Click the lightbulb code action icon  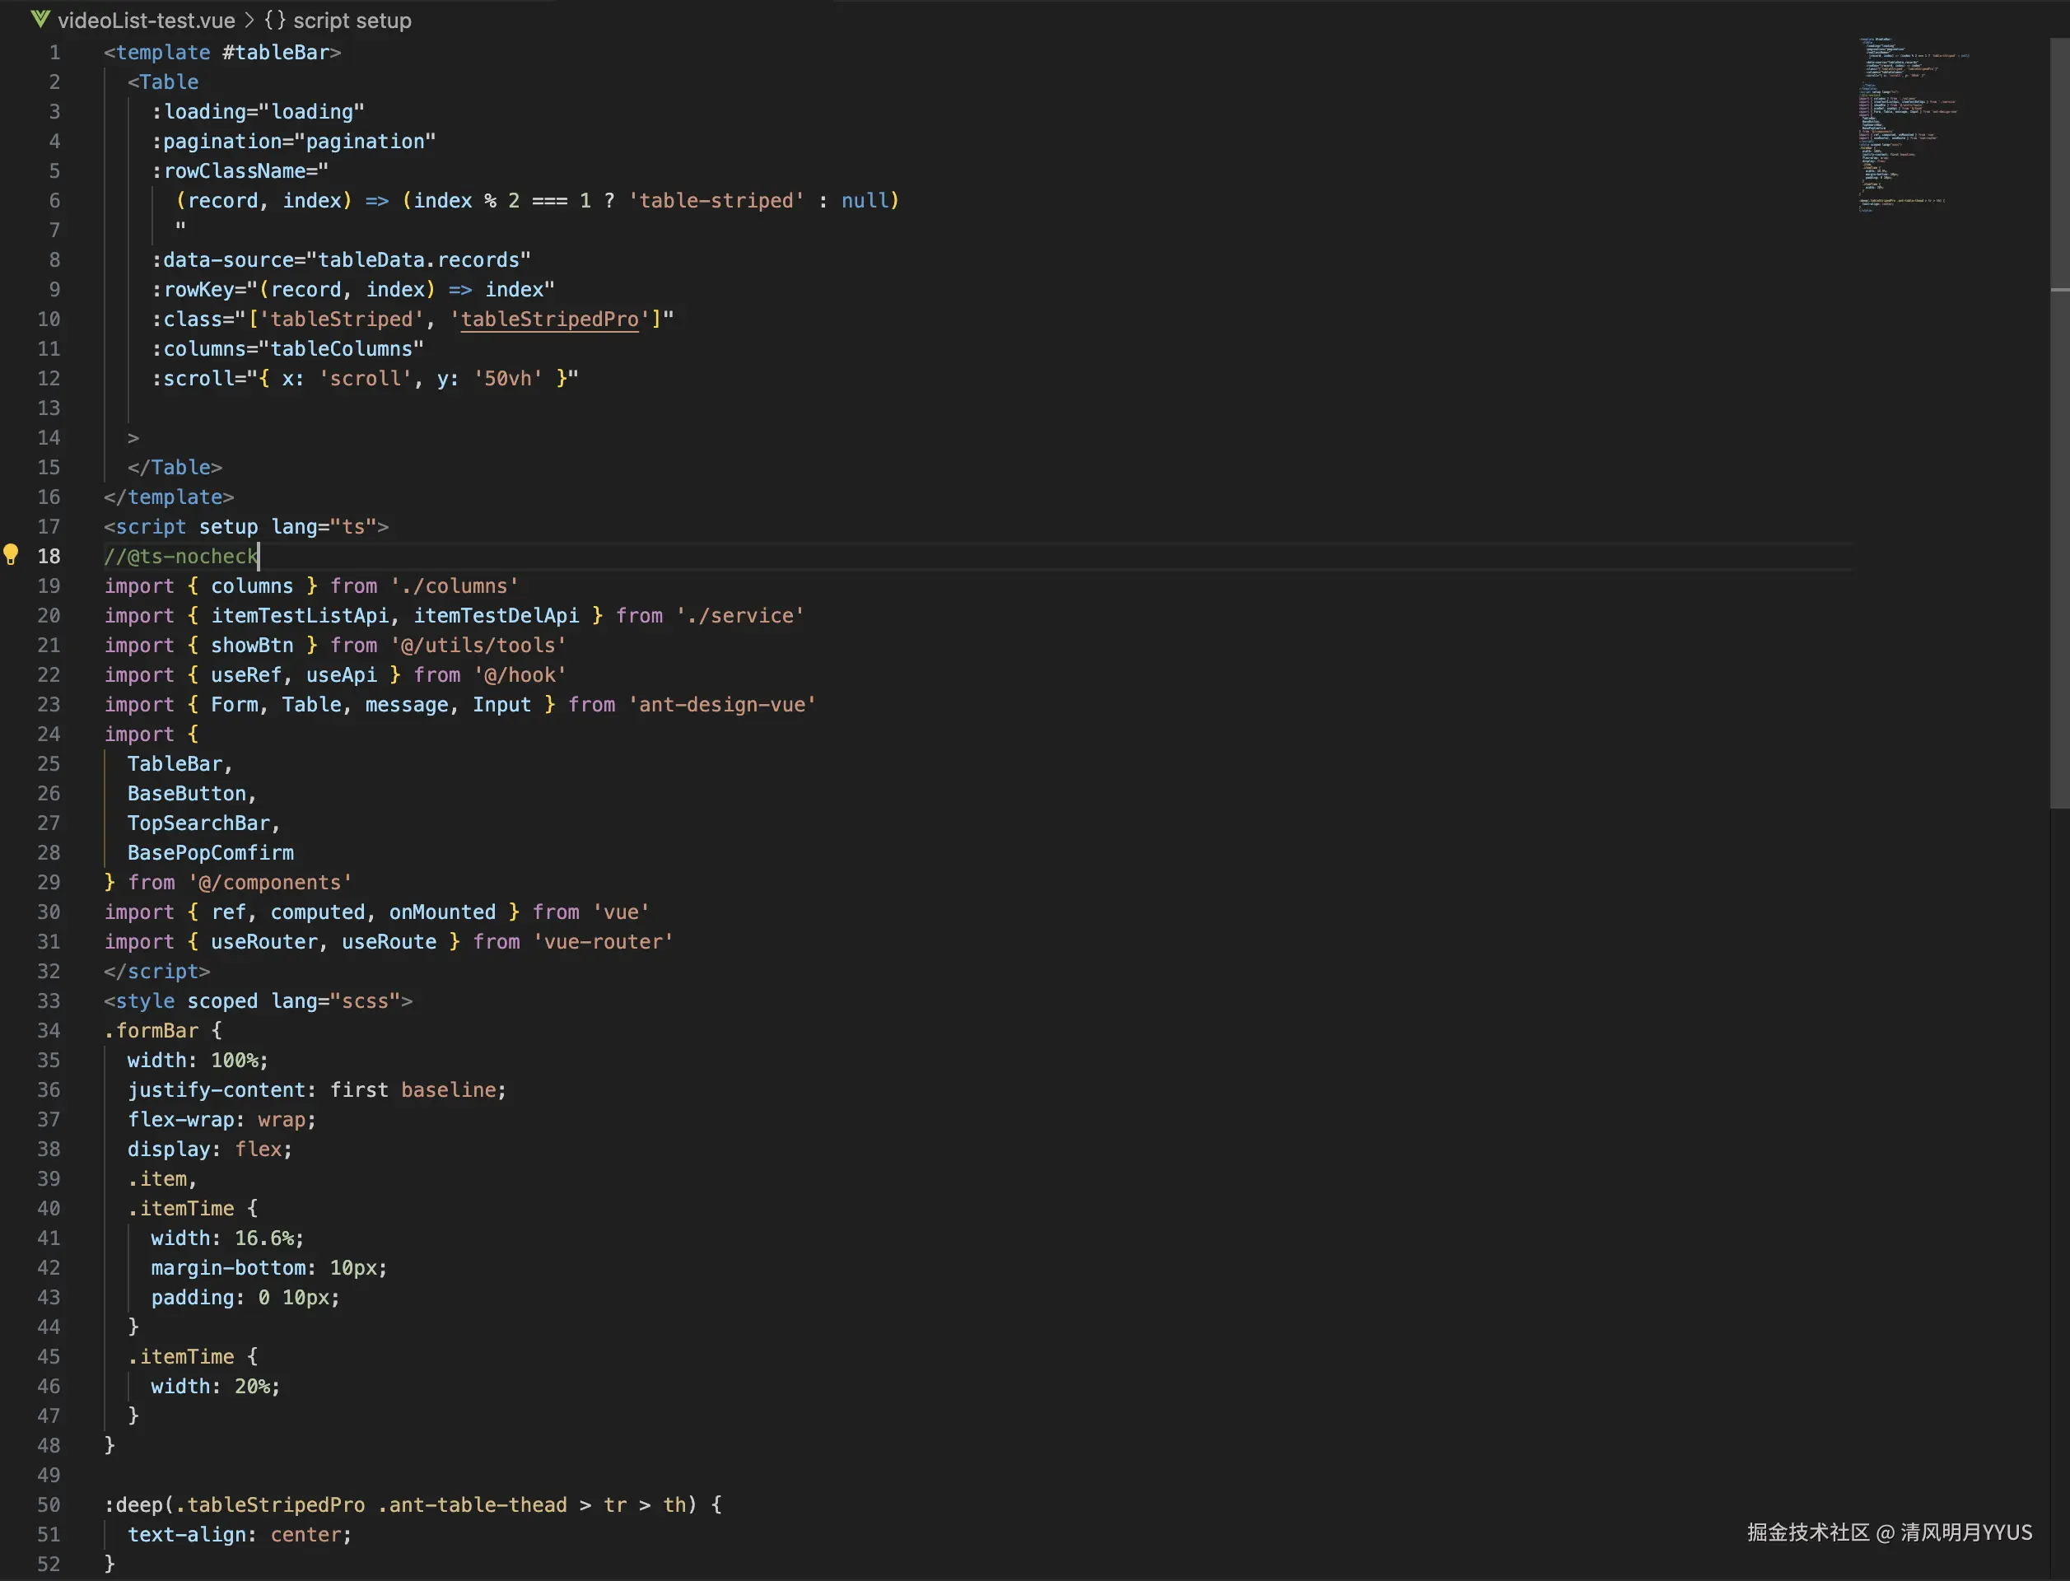tap(12, 554)
